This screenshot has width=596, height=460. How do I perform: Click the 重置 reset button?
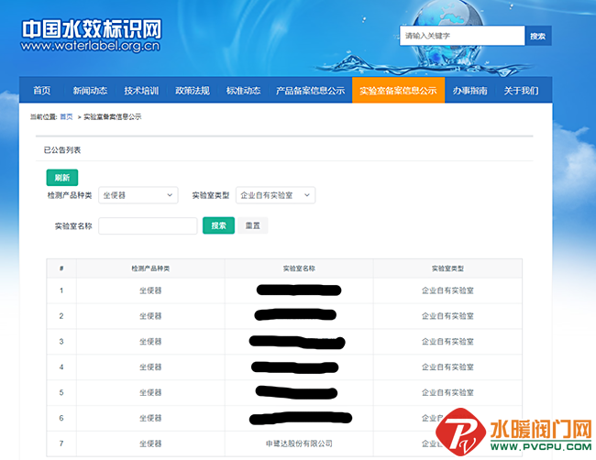[253, 225]
